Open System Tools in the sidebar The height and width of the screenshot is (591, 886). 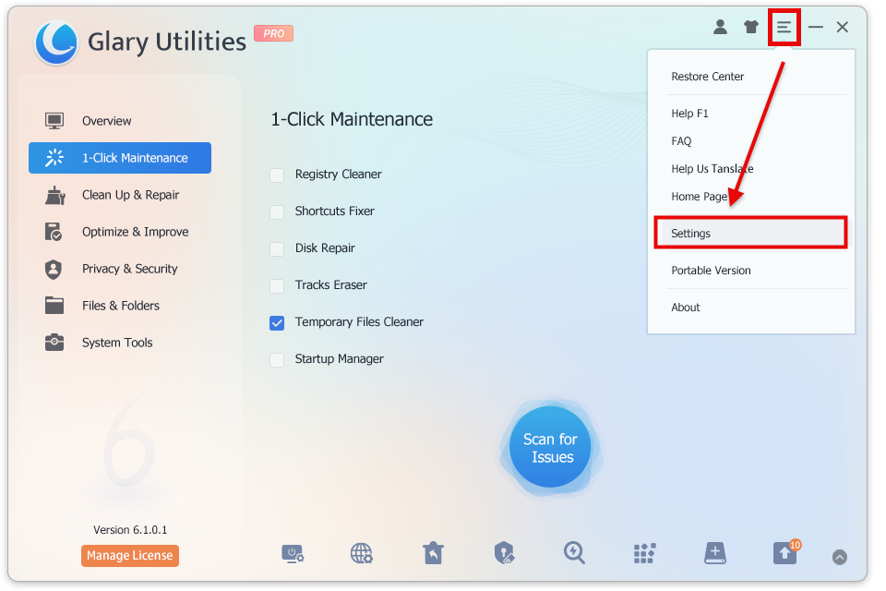point(120,343)
